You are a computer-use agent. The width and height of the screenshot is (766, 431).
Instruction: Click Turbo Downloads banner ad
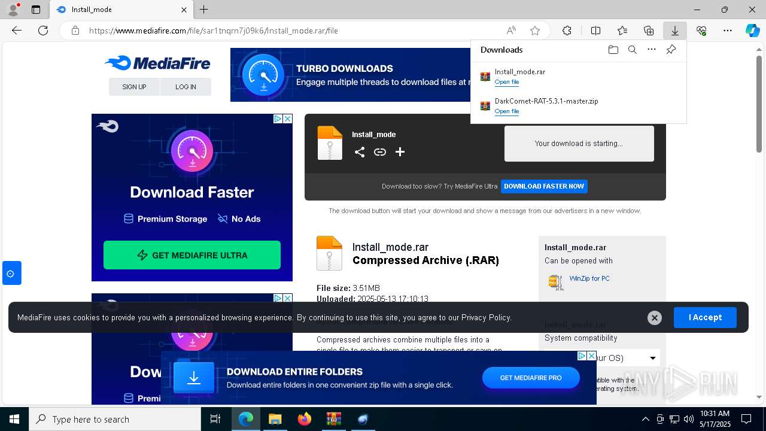pyautogui.click(x=351, y=75)
